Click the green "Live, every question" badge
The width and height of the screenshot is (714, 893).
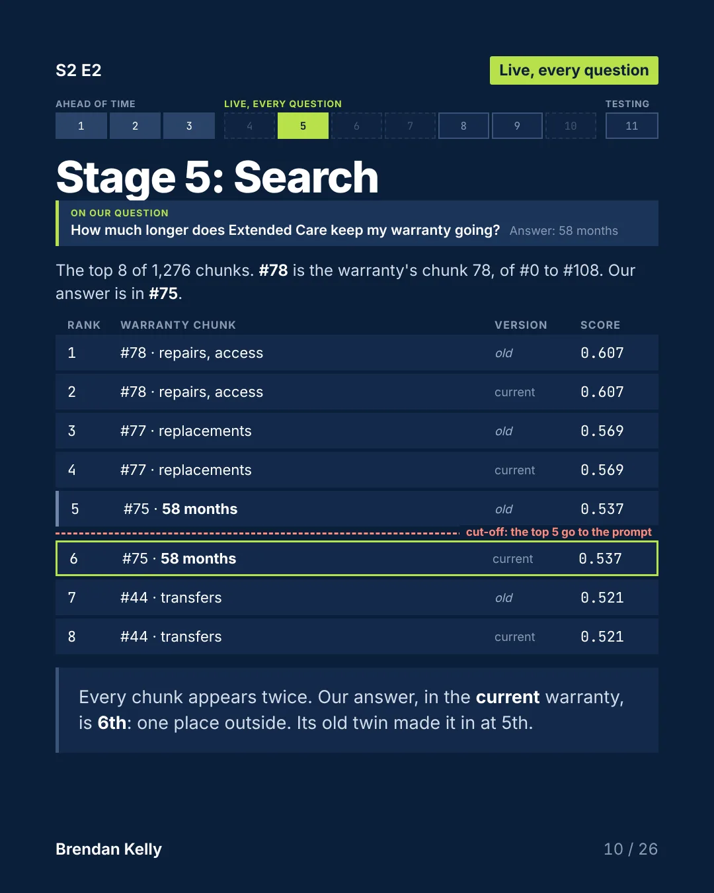[x=574, y=70]
